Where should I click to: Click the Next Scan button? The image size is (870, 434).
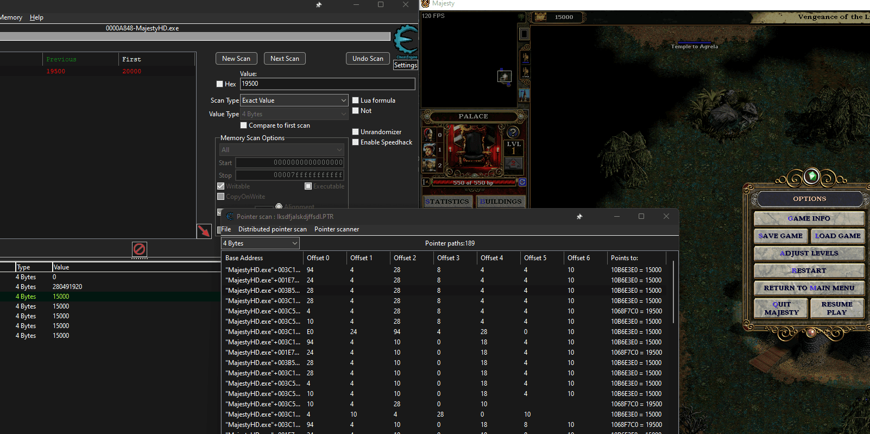(285, 59)
